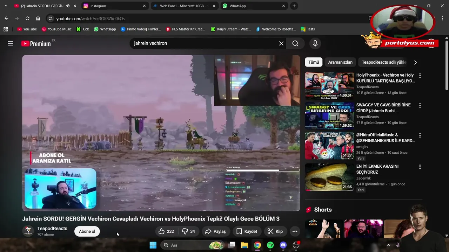Open YouTube bookmark
The height and width of the screenshot is (252, 449).
tap(27, 29)
